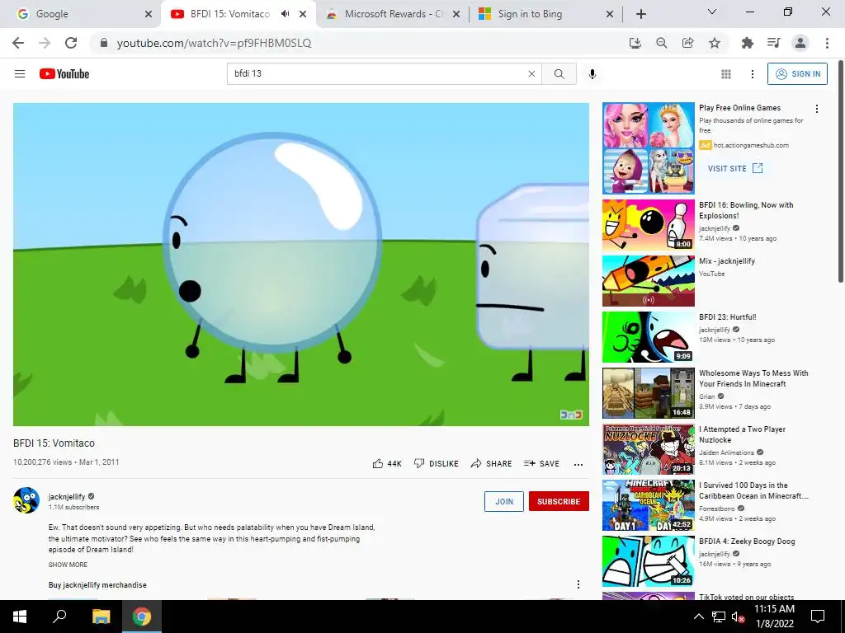Viewport: 845px width, 633px height.
Task: Close the Sign in to Bing tab
Action: point(610,14)
